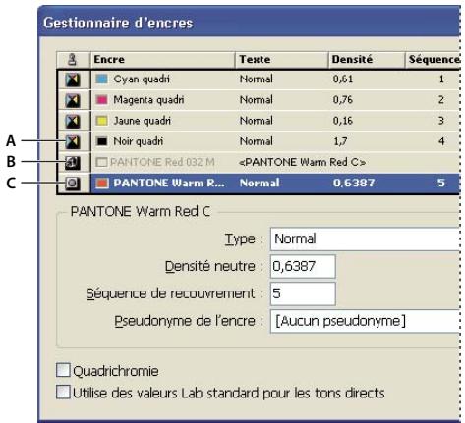The width and height of the screenshot is (465, 423).
Task: Click the Densité neutre input field
Action: click(303, 266)
